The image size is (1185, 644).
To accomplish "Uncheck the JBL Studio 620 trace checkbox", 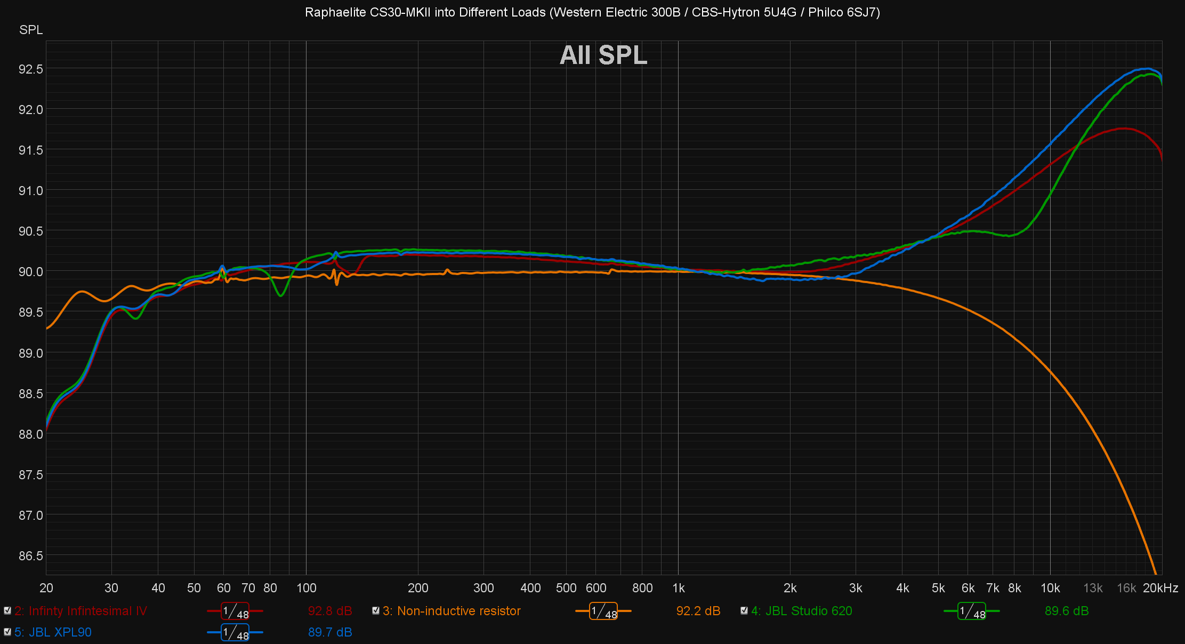I will click(x=744, y=610).
